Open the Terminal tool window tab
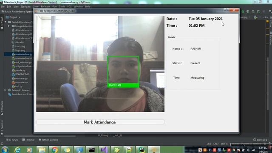Viewport: 272px width, 153px height. click(28, 140)
